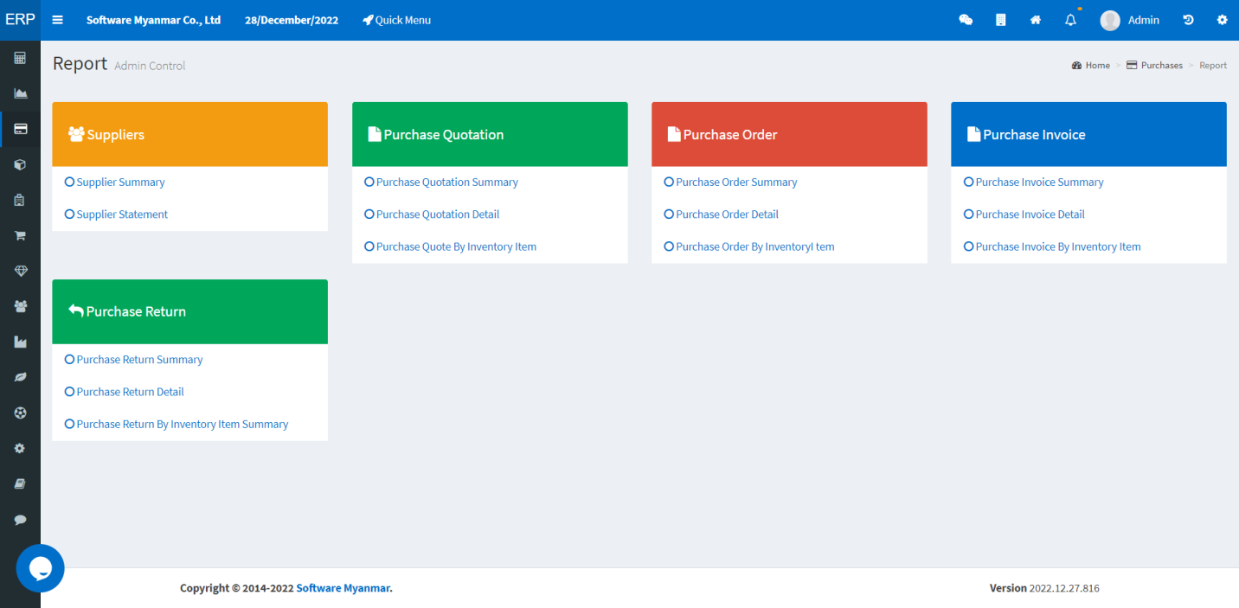Open the top-right settings gear

pyautogui.click(x=1223, y=20)
